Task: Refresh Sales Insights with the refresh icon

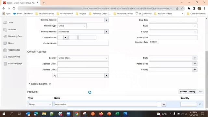Action: click(x=50, y=84)
